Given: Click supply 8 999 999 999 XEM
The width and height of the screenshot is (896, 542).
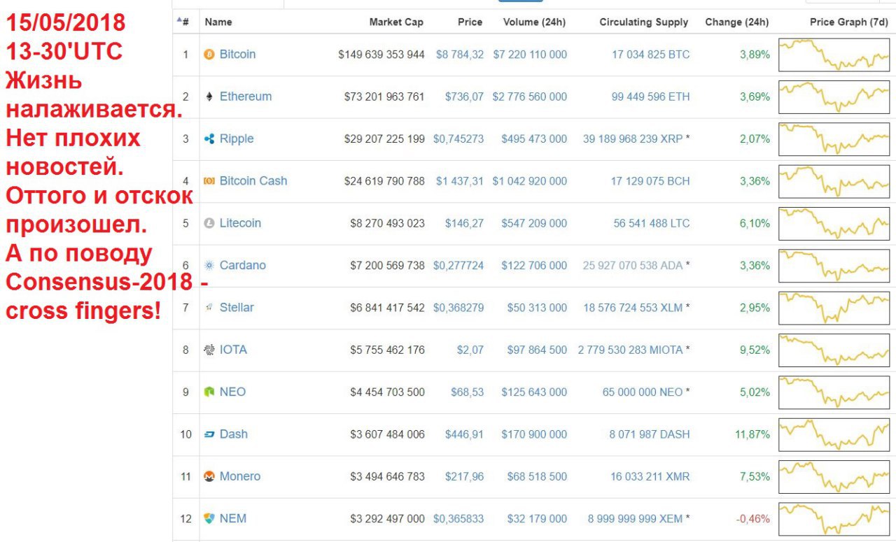Looking at the screenshot, I should click(x=635, y=519).
